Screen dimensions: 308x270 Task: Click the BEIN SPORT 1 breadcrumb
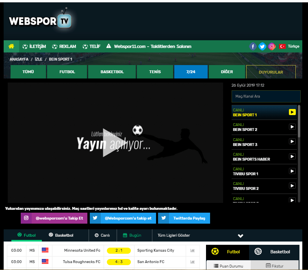(x=61, y=59)
